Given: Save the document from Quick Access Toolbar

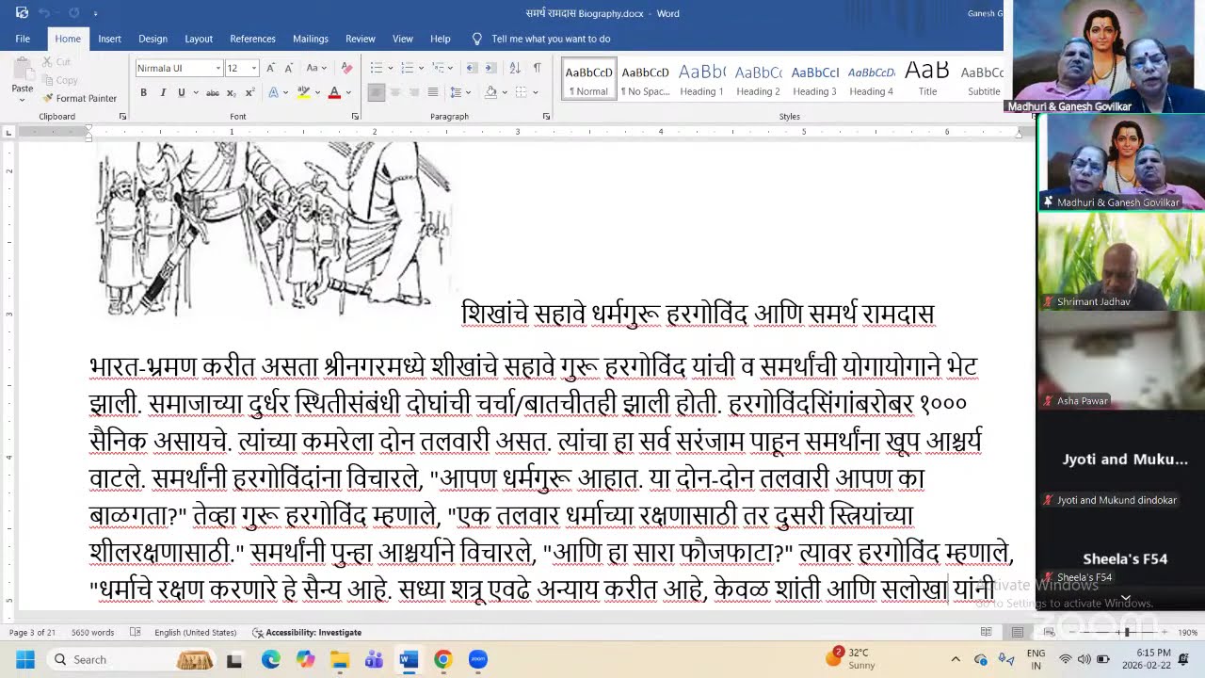Looking at the screenshot, I should tap(22, 13).
